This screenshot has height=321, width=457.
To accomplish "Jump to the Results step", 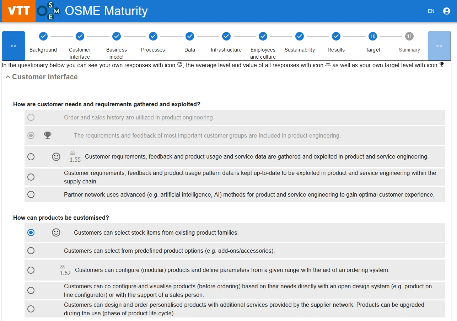I will pyautogui.click(x=336, y=36).
